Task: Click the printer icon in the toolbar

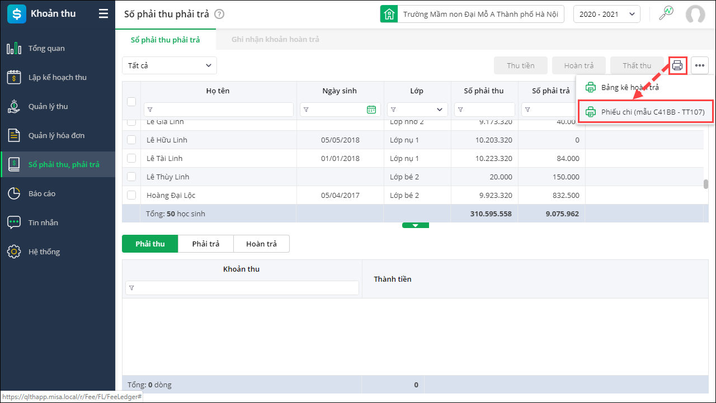Action: tap(677, 65)
